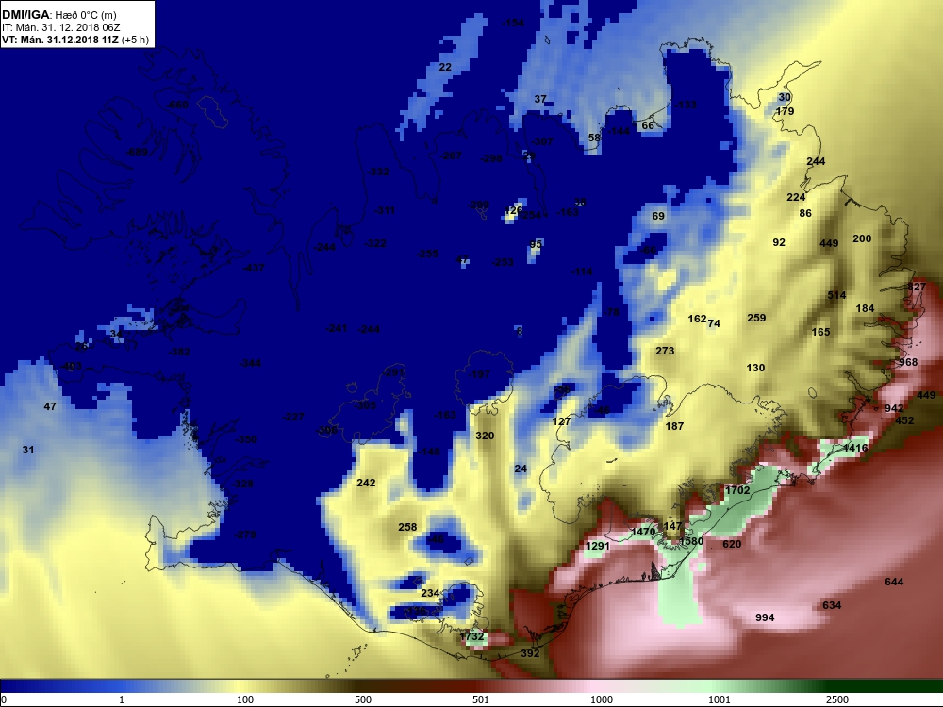Click the '66' value label
943x707 pixels.
pos(648,125)
